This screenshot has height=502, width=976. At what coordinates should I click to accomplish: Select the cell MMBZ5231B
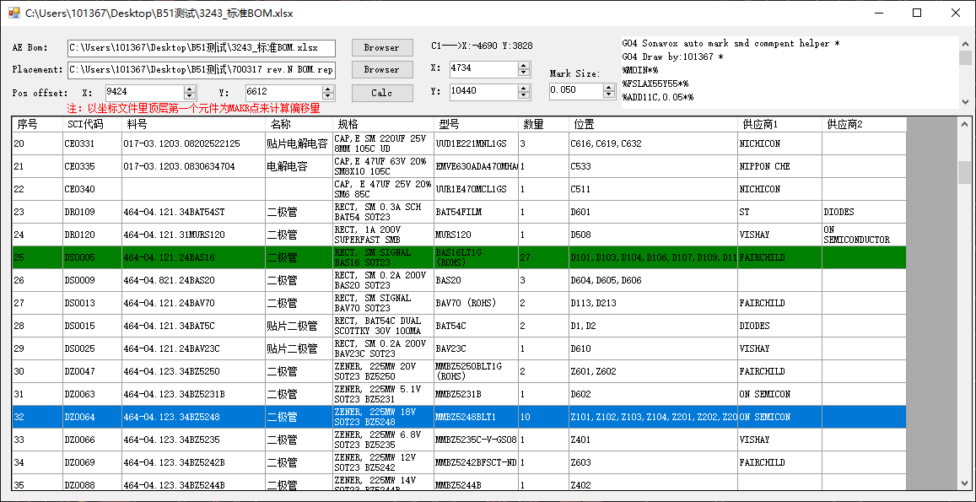(476, 394)
